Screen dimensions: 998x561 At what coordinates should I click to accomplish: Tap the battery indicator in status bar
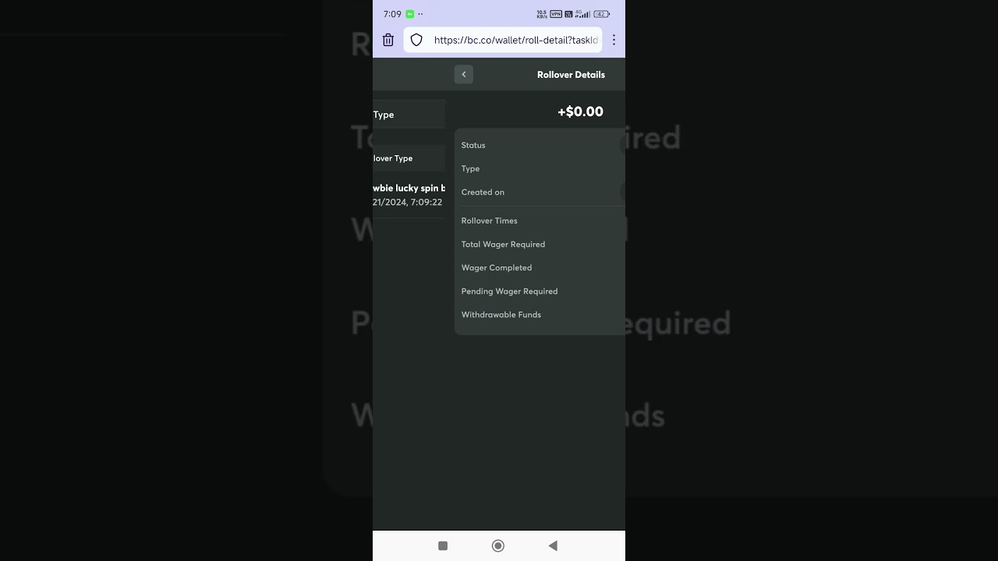(602, 14)
